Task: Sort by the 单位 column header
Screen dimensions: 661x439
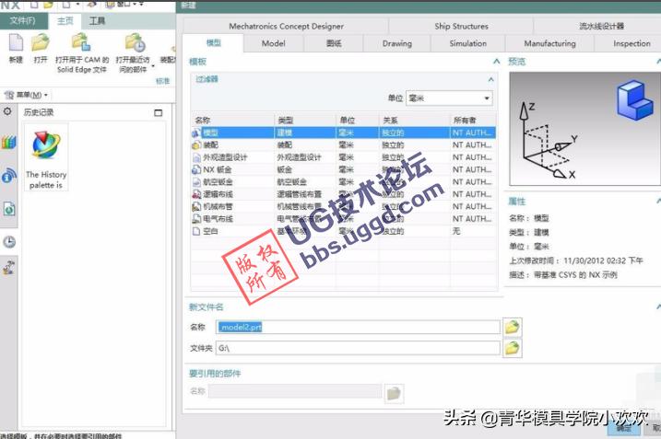Action: (358, 121)
